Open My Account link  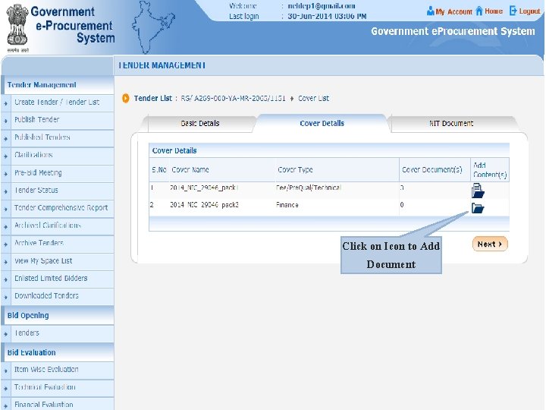pyautogui.click(x=453, y=11)
